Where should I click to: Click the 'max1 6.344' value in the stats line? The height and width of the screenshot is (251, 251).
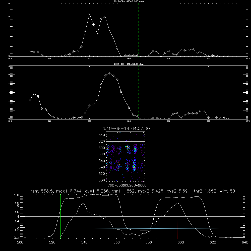pos(70,191)
